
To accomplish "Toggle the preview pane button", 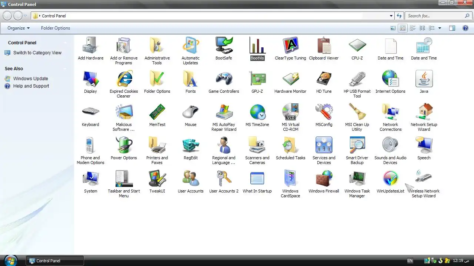I will pos(452,28).
